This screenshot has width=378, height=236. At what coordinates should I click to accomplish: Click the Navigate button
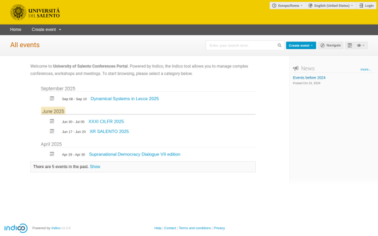pyautogui.click(x=331, y=45)
